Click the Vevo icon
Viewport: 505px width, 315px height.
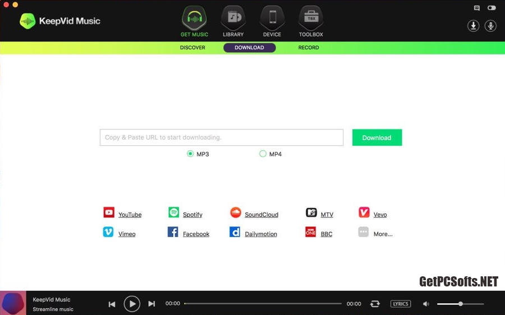pyautogui.click(x=364, y=212)
